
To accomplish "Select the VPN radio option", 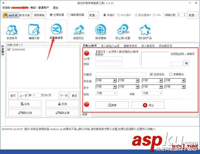I will [x=157, y=15].
